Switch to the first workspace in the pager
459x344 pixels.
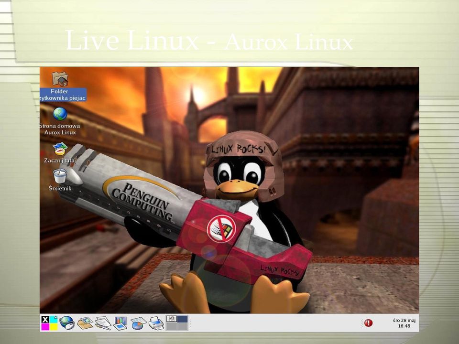(172, 319)
